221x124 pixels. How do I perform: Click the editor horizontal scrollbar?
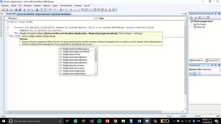pyautogui.click(x=84, y=112)
